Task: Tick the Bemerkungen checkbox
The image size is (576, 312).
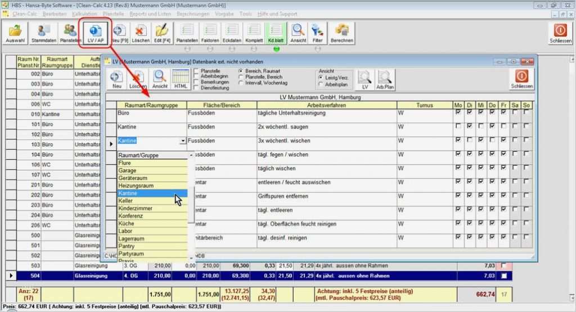Action: pos(196,83)
